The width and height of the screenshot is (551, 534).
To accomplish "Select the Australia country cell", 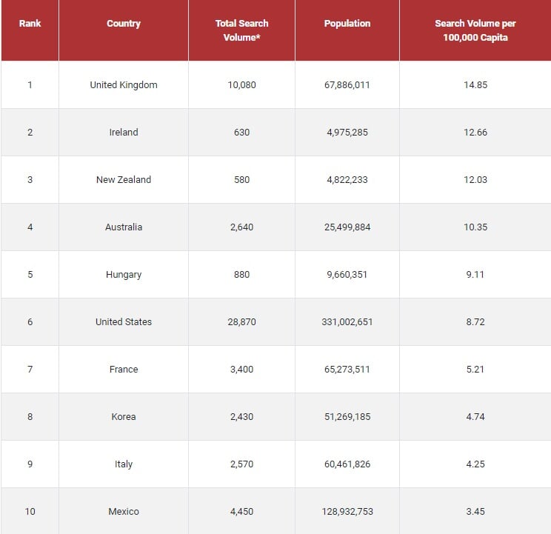I will 124,227.
